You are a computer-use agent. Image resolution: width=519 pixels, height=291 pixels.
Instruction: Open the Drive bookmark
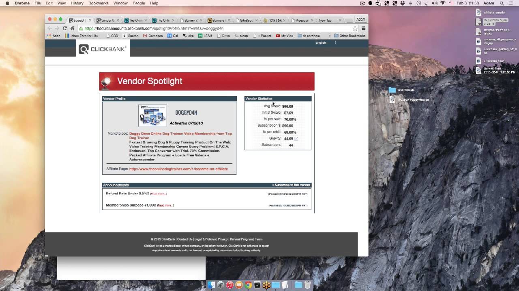coord(223,36)
